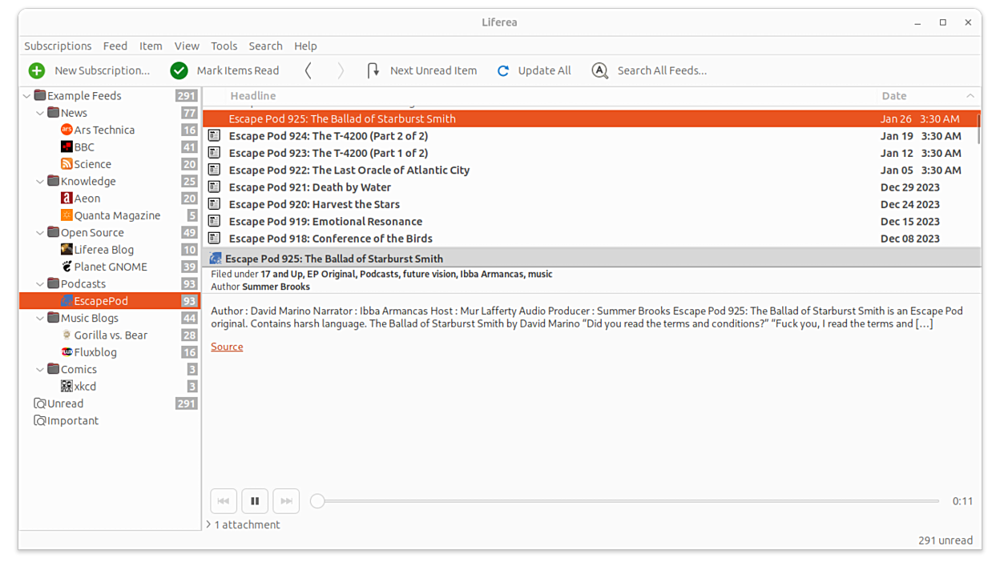The image size is (1000, 562).
Task: Open the Source link in article
Action: coord(227,347)
